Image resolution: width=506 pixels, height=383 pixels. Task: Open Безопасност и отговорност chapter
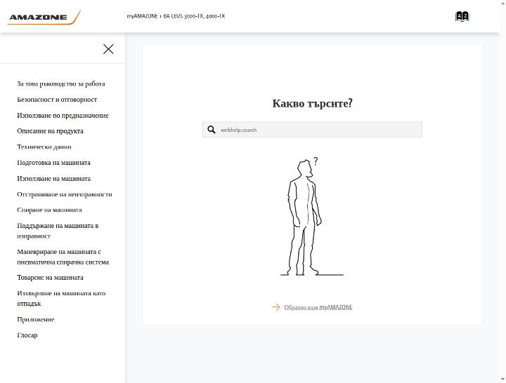[x=57, y=100]
